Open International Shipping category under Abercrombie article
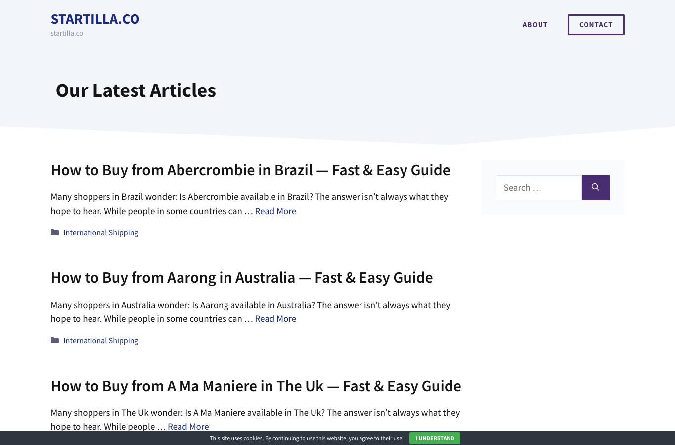This screenshot has width=675, height=445. tap(101, 233)
